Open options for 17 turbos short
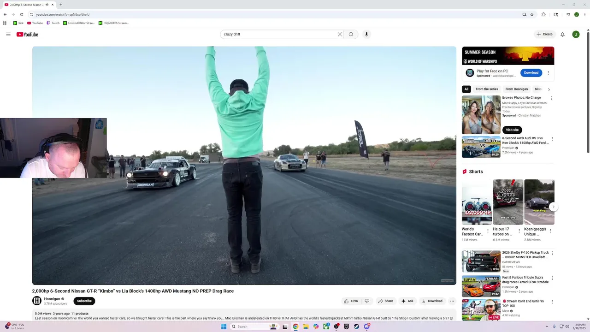590x332 pixels. (x=519, y=231)
